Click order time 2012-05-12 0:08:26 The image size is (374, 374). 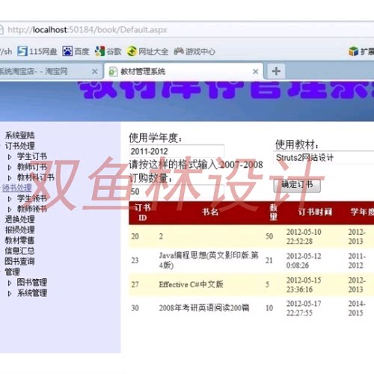[x=304, y=260]
